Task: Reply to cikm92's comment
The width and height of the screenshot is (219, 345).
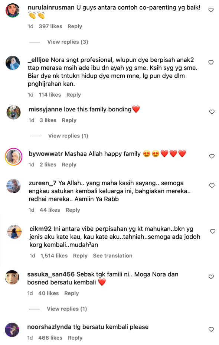Action: pos(80,256)
